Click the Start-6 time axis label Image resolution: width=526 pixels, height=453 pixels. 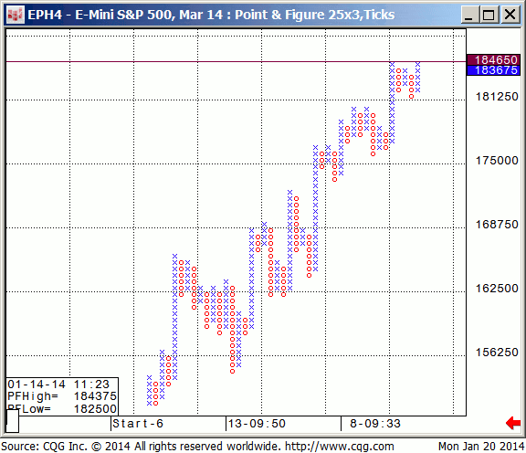pos(138,424)
